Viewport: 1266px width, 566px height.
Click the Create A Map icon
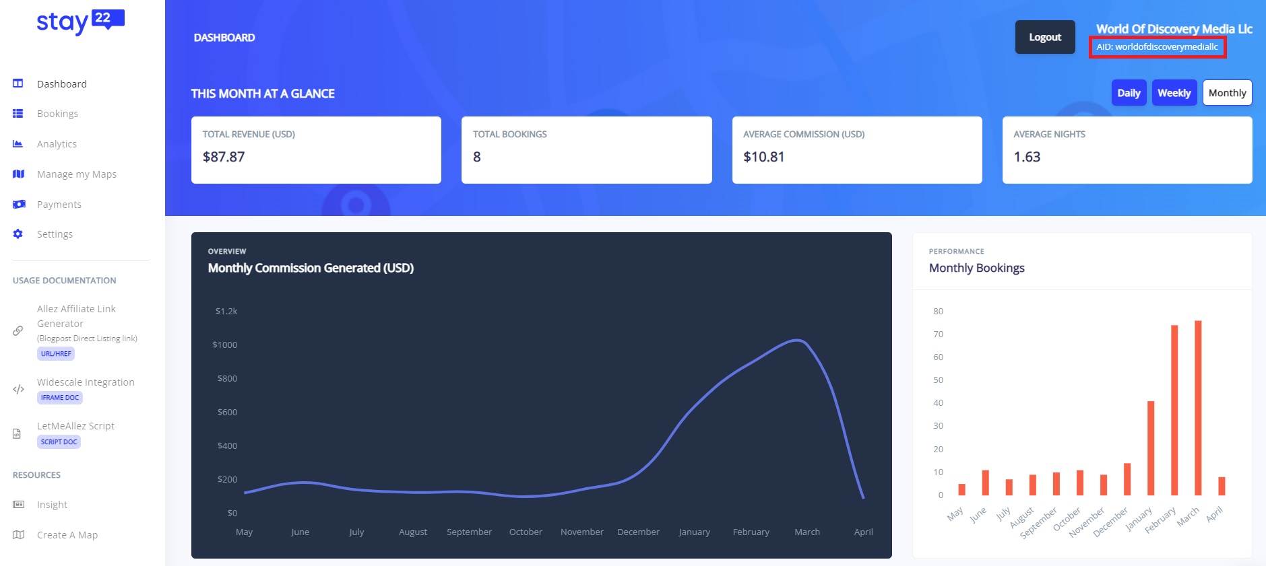coord(18,534)
